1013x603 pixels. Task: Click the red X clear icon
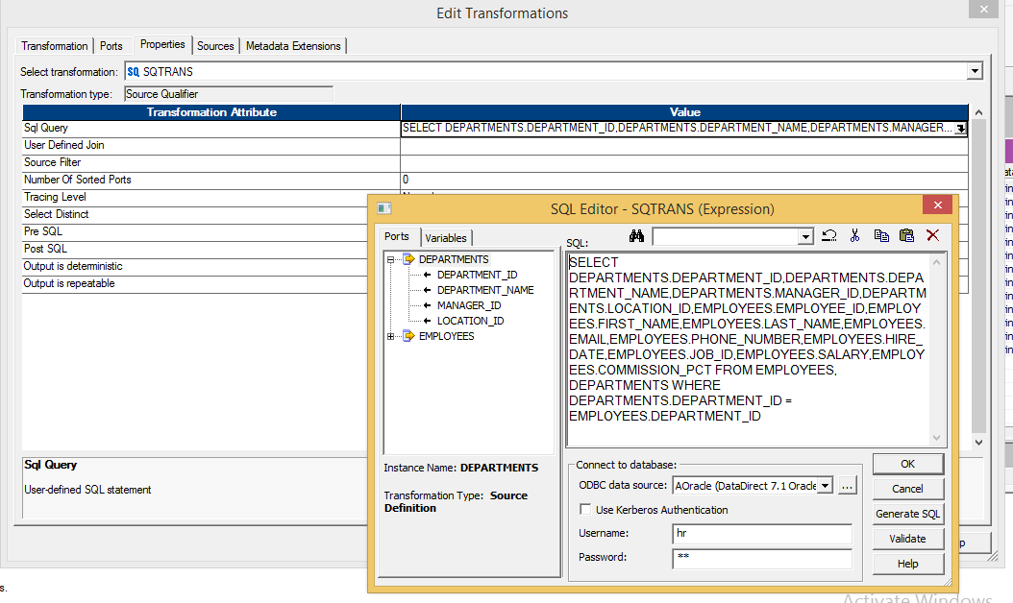(930, 235)
